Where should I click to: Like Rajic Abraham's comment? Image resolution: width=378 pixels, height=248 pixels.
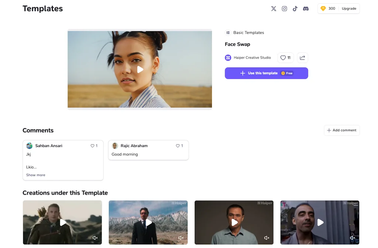tap(178, 146)
